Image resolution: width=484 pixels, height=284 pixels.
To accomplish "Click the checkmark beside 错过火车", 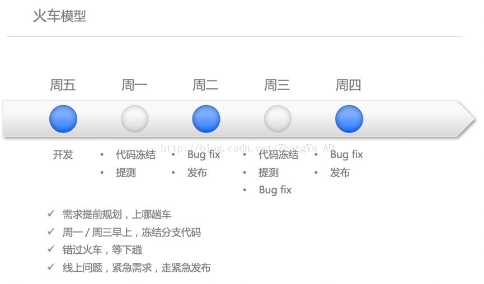I will tap(51, 249).
